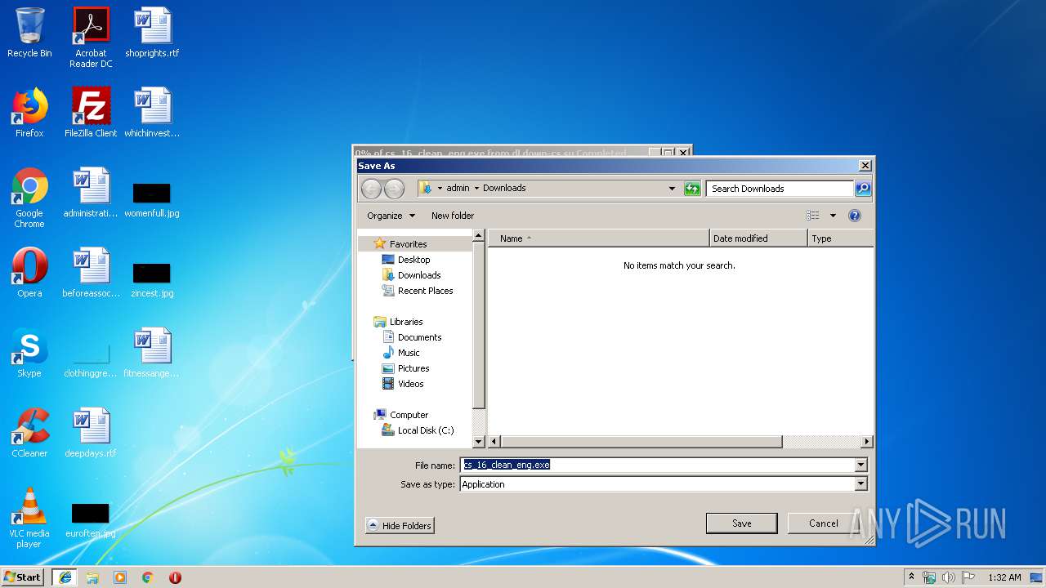Open Music library
This screenshot has width=1046, height=588.
[x=409, y=353]
